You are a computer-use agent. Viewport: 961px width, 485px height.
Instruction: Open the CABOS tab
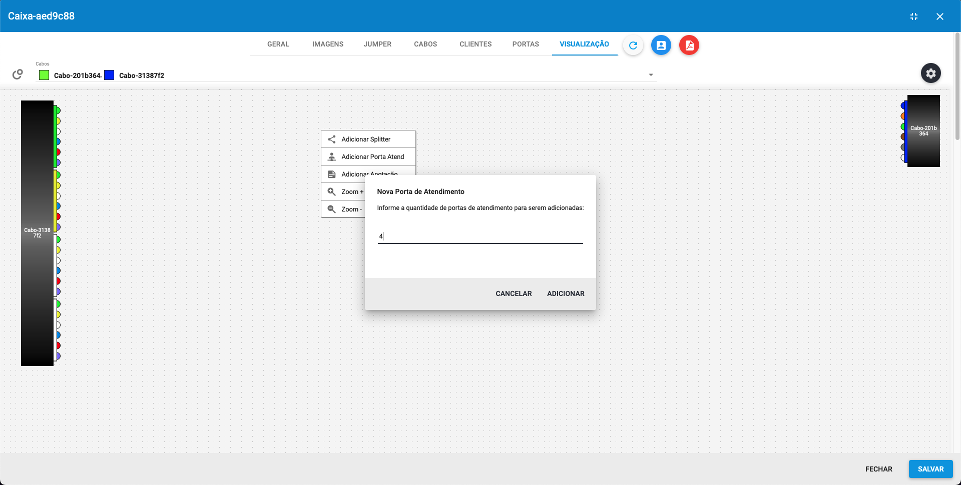click(425, 44)
